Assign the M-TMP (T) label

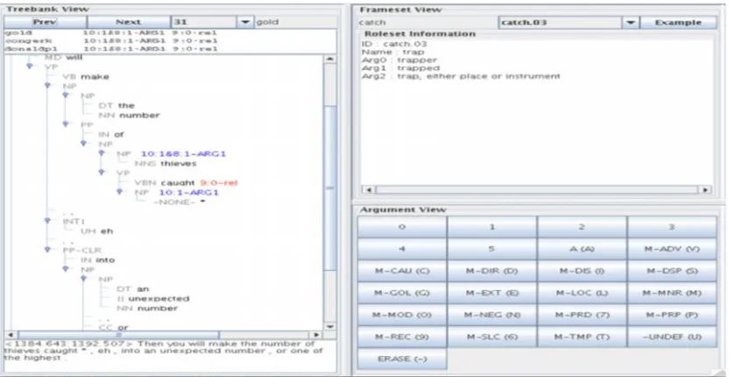pyautogui.click(x=582, y=337)
